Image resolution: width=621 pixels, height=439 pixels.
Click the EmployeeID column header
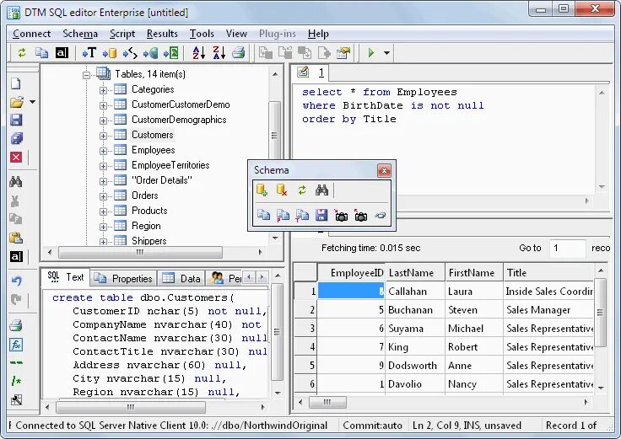351,272
